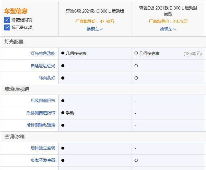
Task: Select 厂商指导价: 47.48万 price text
Action: pos(95,21)
